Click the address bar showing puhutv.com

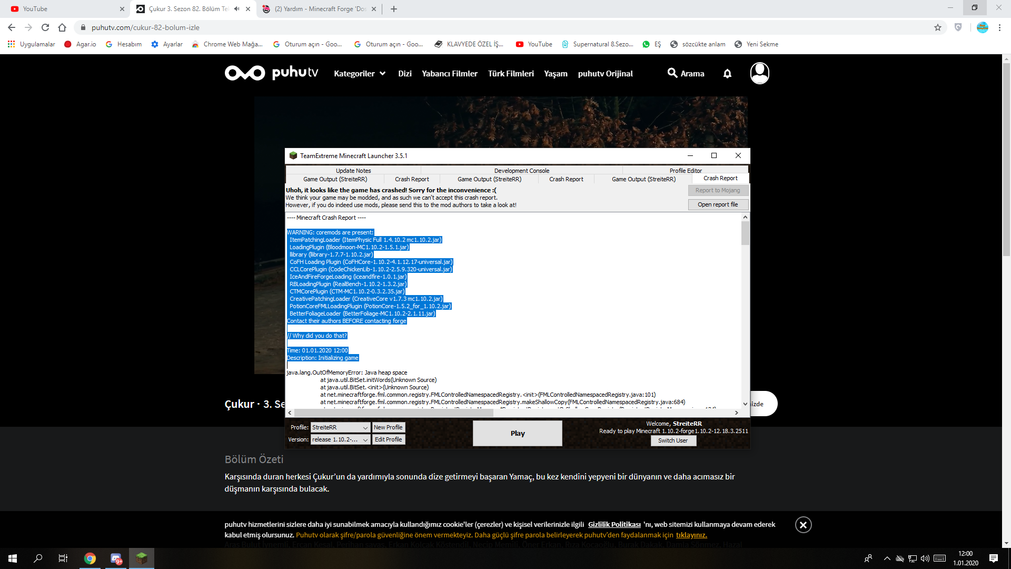506,27
